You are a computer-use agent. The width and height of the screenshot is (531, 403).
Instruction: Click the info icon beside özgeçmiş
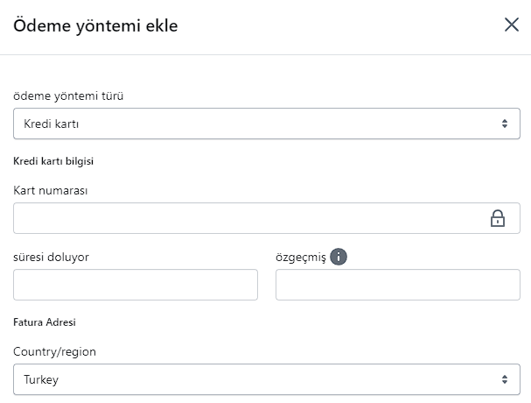(339, 257)
